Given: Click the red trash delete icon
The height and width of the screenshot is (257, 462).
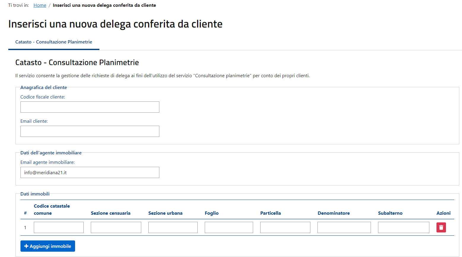Looking at the screenshot, I should (441, 227).
